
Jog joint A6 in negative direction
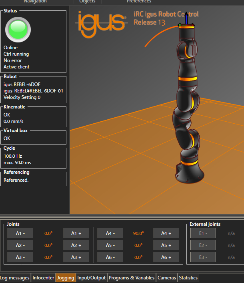pos(110,257)
